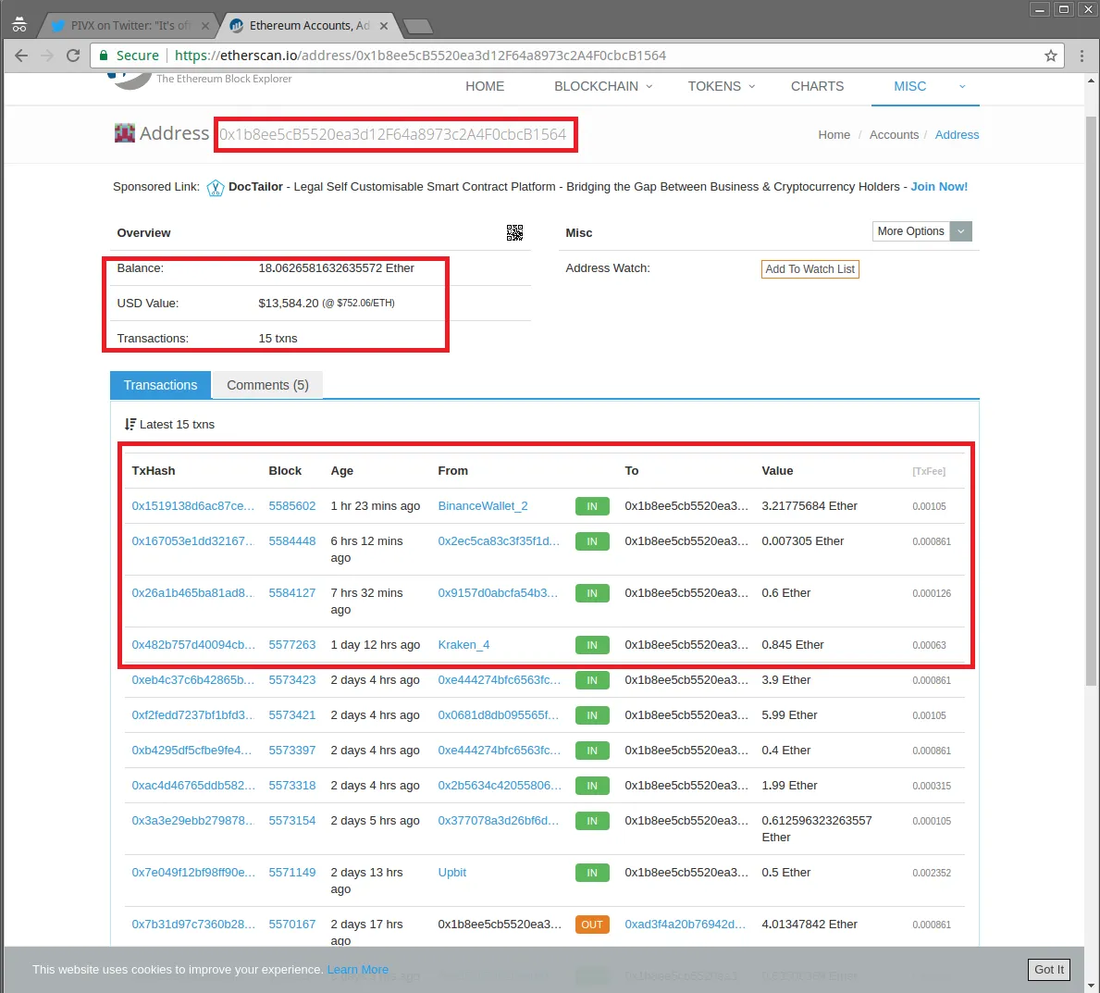Expand the BLOCKCHAIN menu dropdown

click(603, 86)
